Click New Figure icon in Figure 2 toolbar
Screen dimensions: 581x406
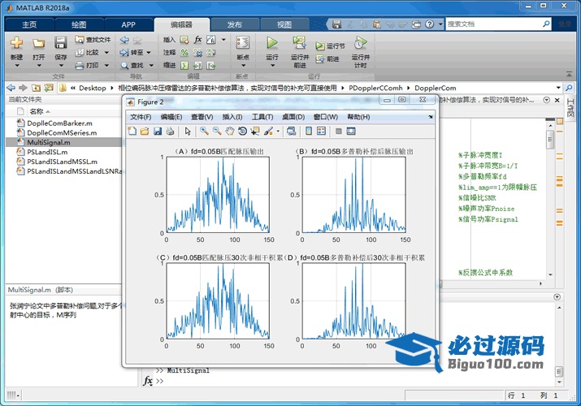tap(132, 131)
